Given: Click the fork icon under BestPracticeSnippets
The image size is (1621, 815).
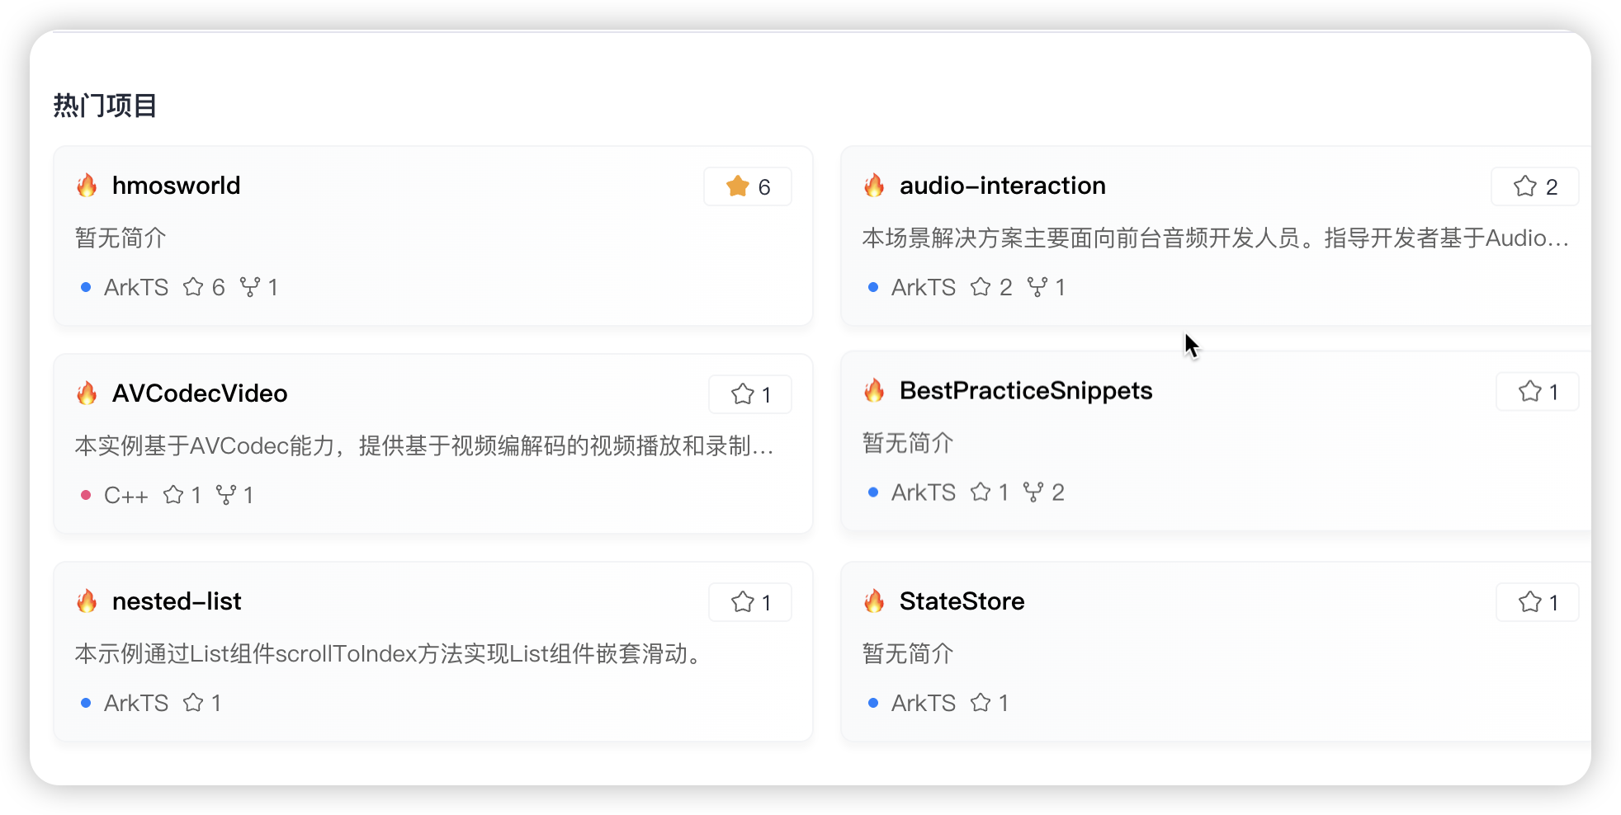Looking at the screenshot, I should coord(1033,492).
